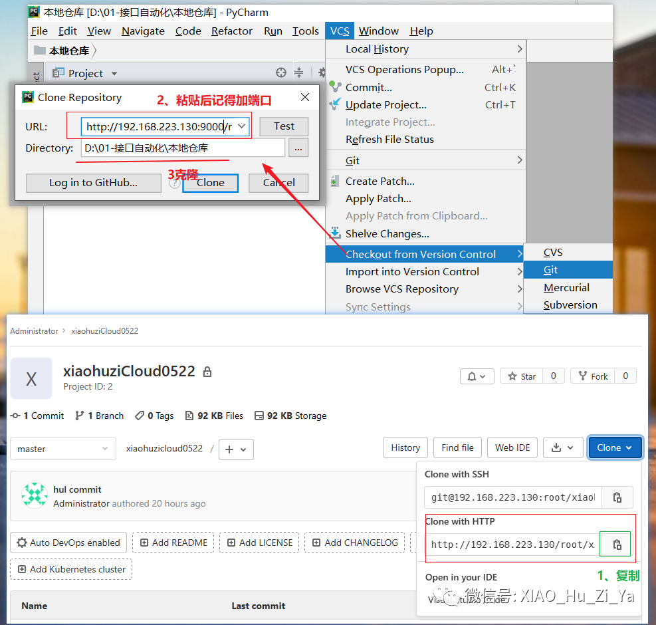Screen dimensions: 656x625
Task: Expand the Git submenu in VCS menu
Action: pyautogui.click(x=425, y=160)
